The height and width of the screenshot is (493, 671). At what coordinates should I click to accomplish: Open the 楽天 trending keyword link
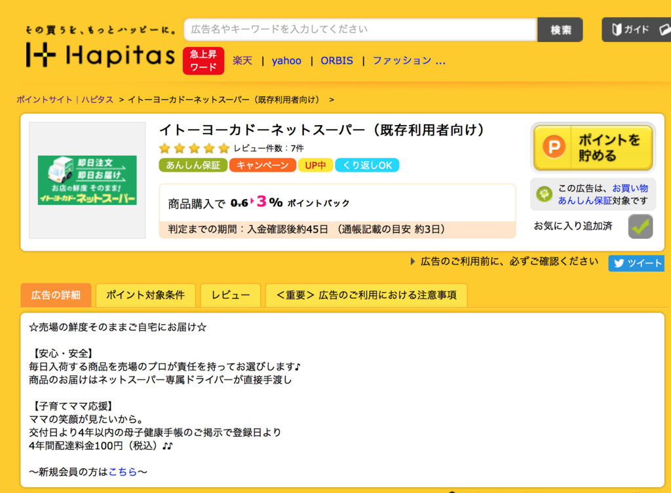(242, 61)
